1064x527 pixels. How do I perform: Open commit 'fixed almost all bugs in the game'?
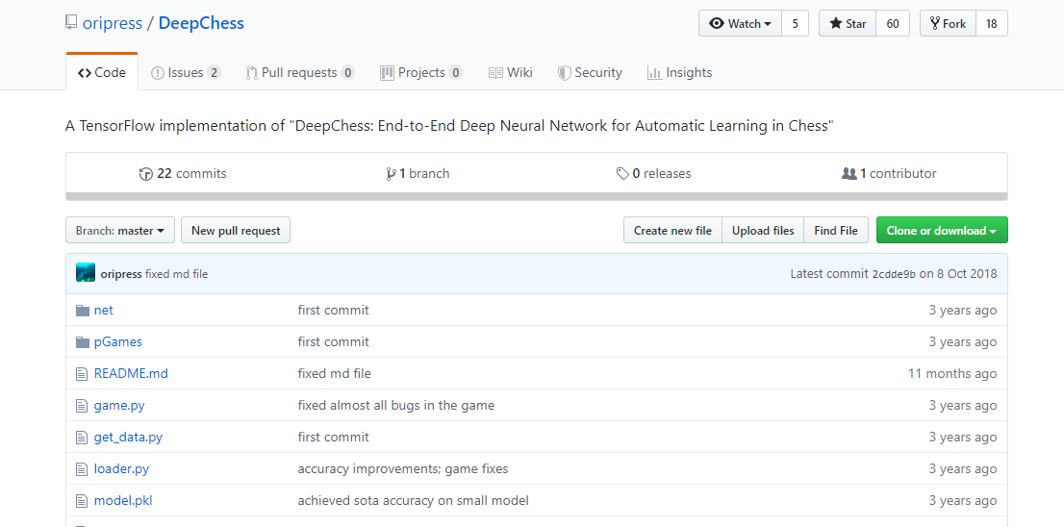click(x=396, y=406)
